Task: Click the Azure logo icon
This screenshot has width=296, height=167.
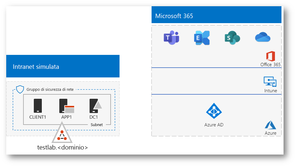Action: coord(270,125)
